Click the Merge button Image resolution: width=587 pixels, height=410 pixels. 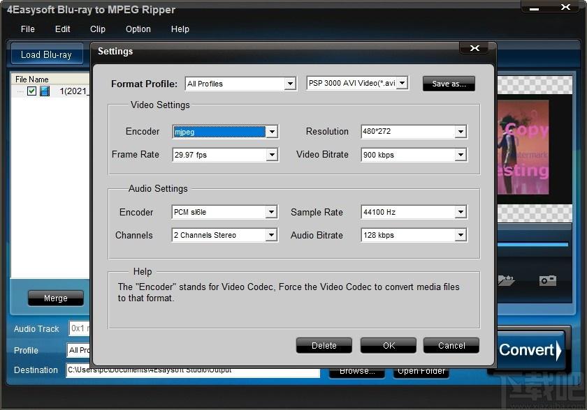point(56,298)
